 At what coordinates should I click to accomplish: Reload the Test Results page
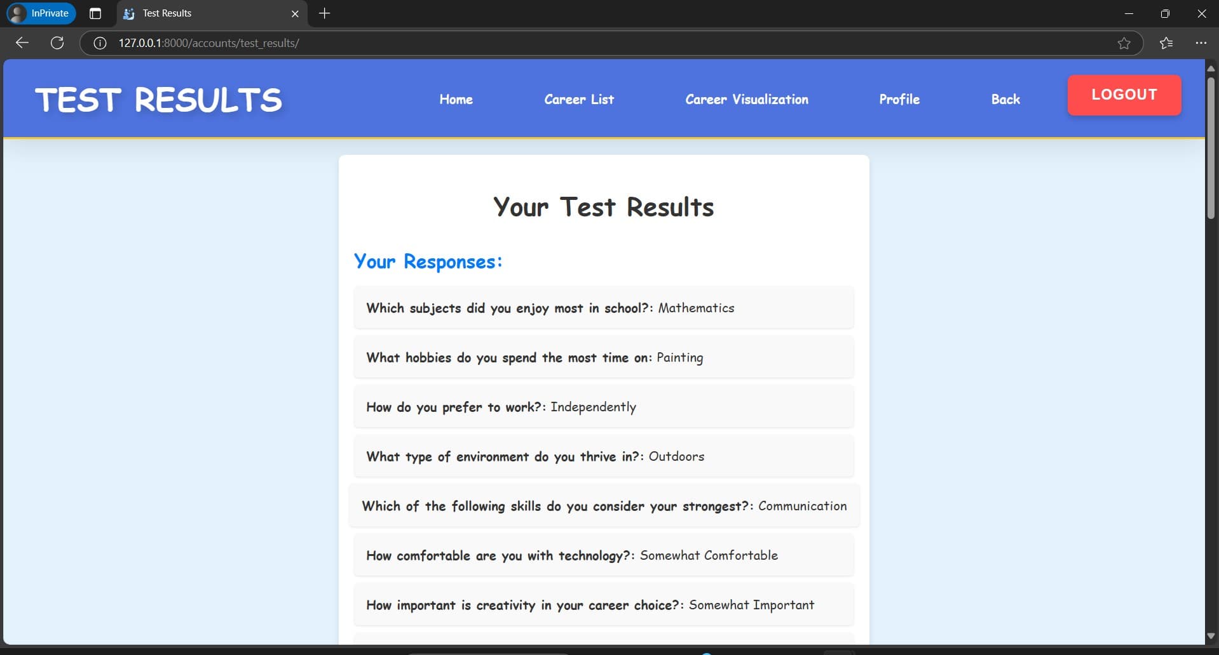point(57,43)
